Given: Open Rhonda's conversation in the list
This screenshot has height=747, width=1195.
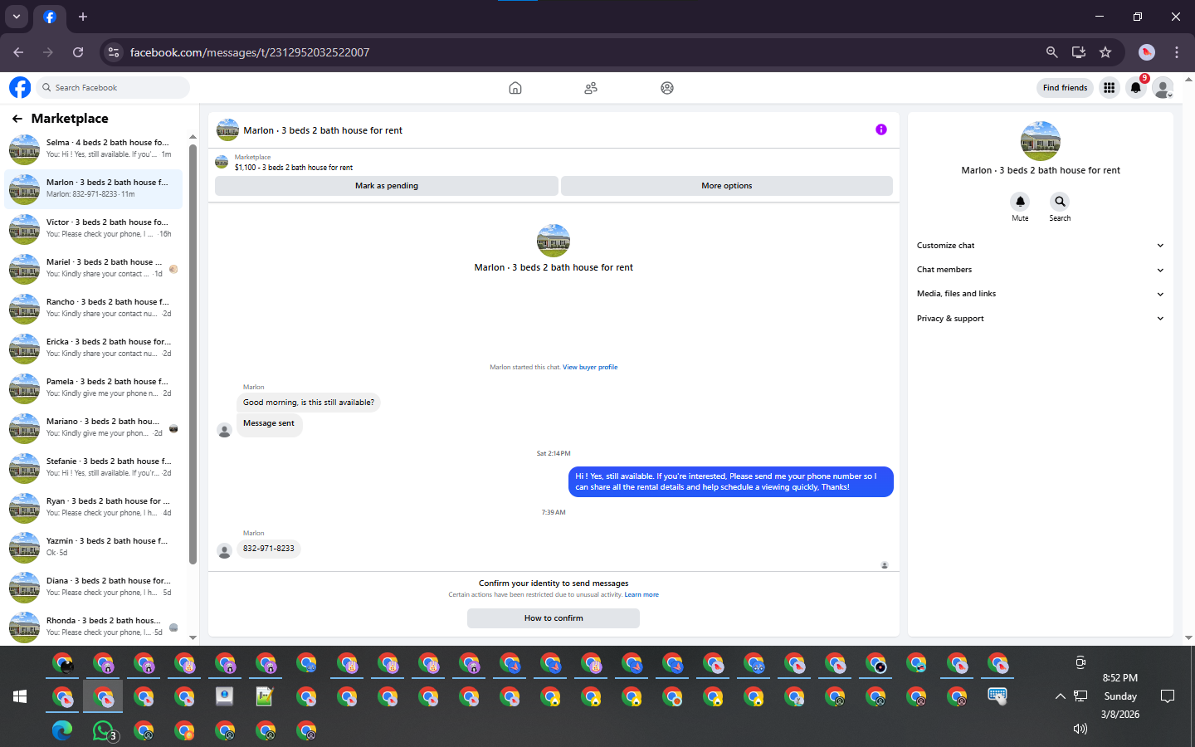Looking at the screenshot, I should (94, 627).
